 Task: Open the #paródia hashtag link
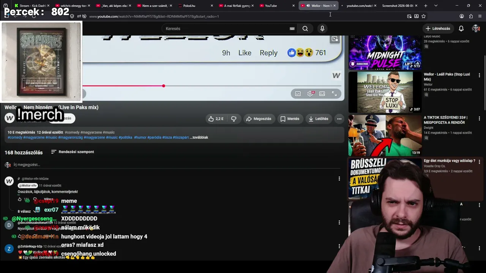[154, 137]
